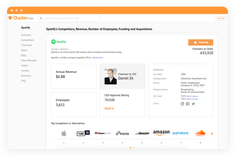Open Spotify's Facebook page icon
The image size is (235, 157).
[x=188, y=104]
